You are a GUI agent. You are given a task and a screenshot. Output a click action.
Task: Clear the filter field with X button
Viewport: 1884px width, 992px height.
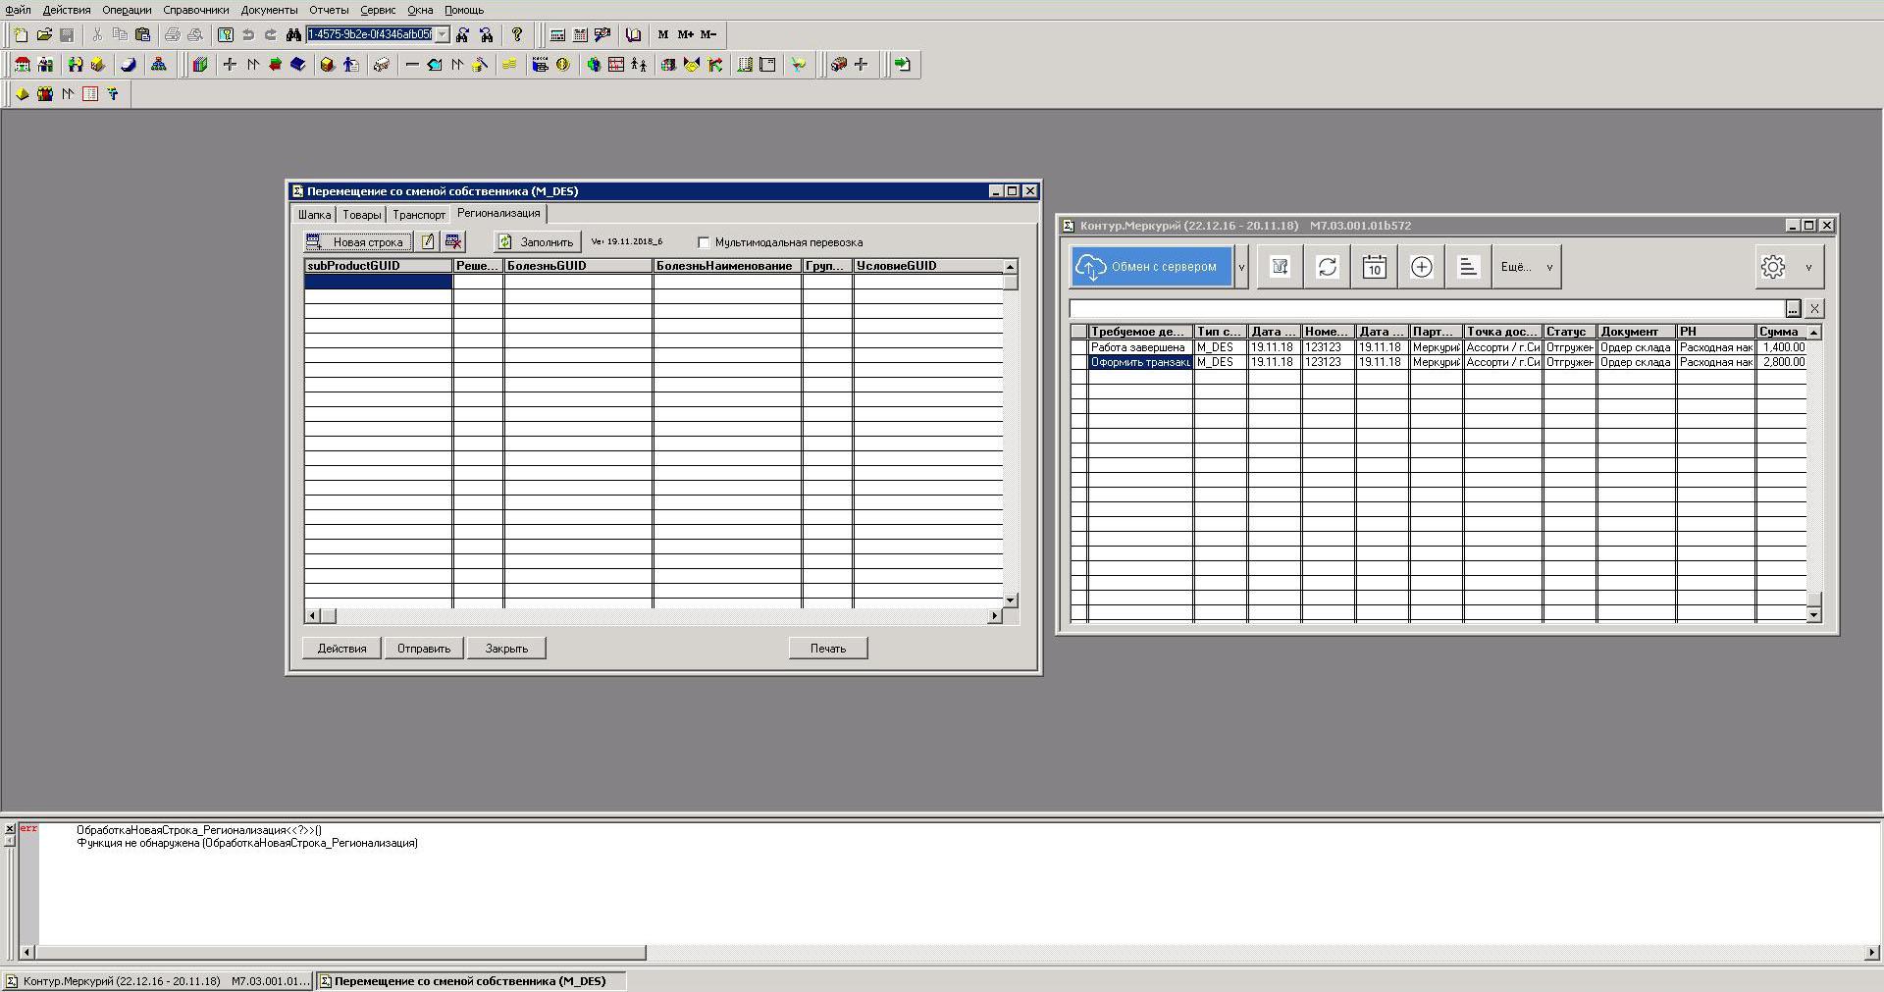coord(1814,309)
